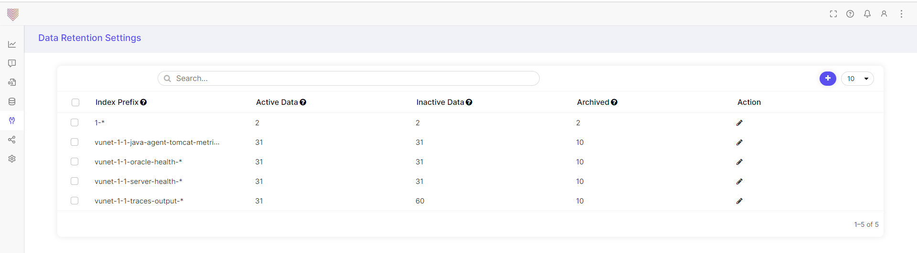917x253 pixels.
Task: Toggle fullscreen mode icon
Action: (833, 14)
